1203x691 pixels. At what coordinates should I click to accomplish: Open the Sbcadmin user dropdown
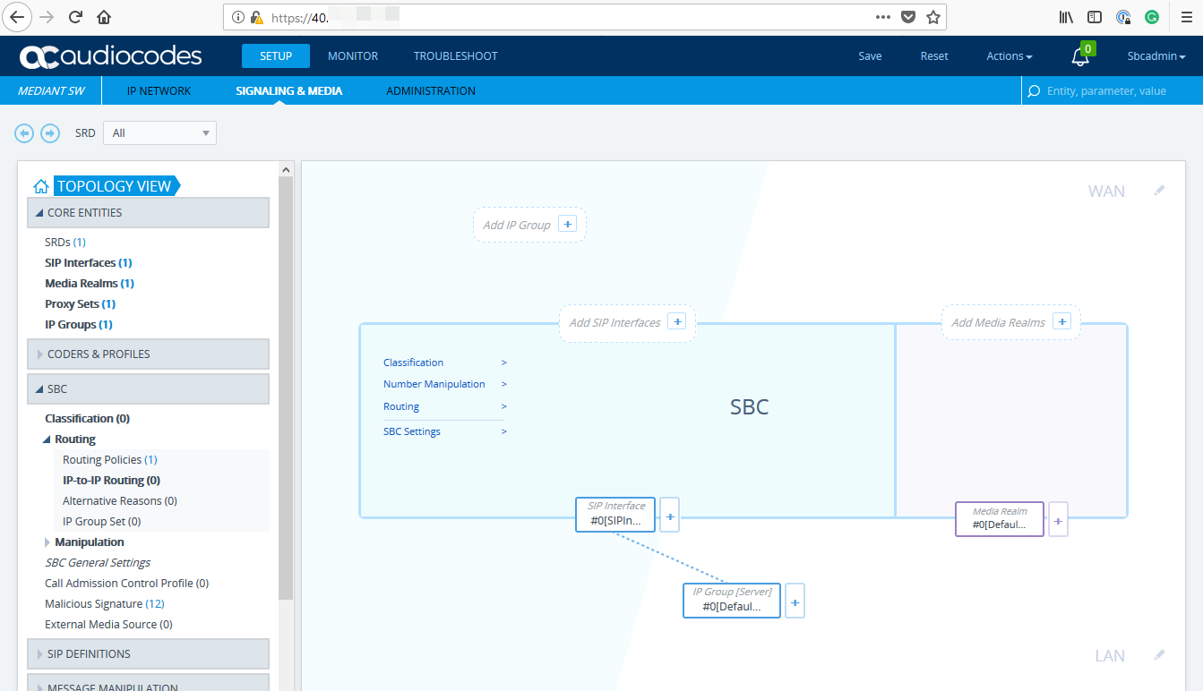[x=1156, y=56]
